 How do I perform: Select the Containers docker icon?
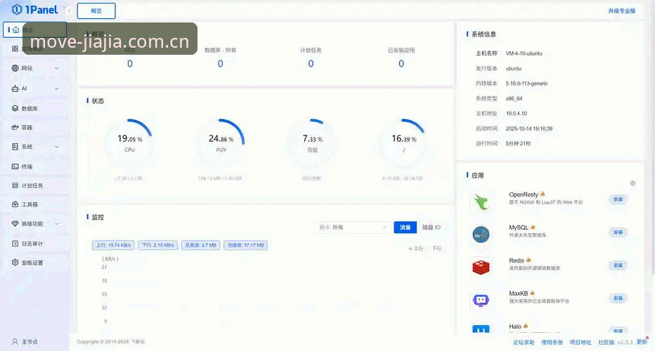tap(15, 127)
